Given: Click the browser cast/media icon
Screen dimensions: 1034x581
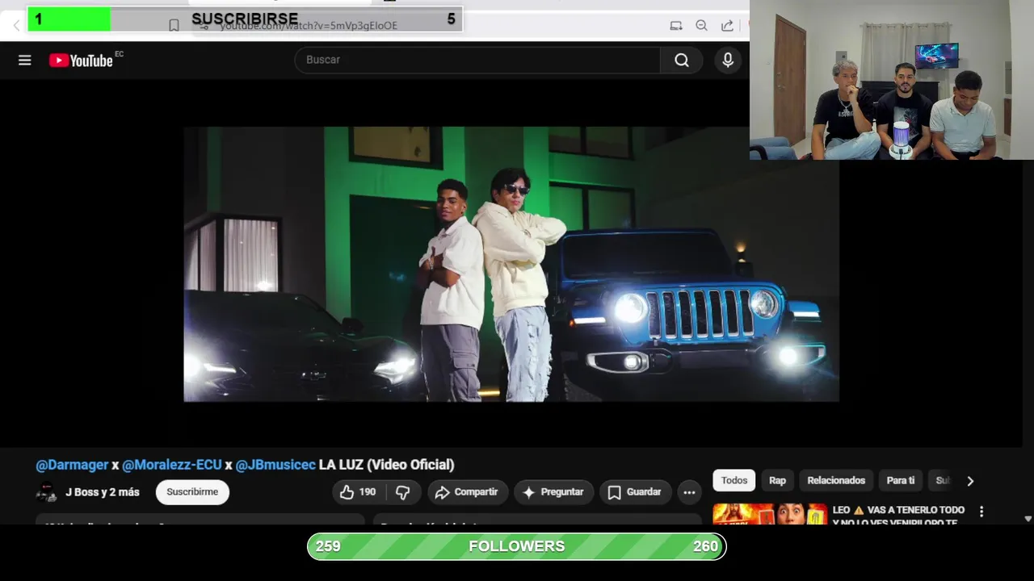Looking at the screenshot, I should (676, 26).
